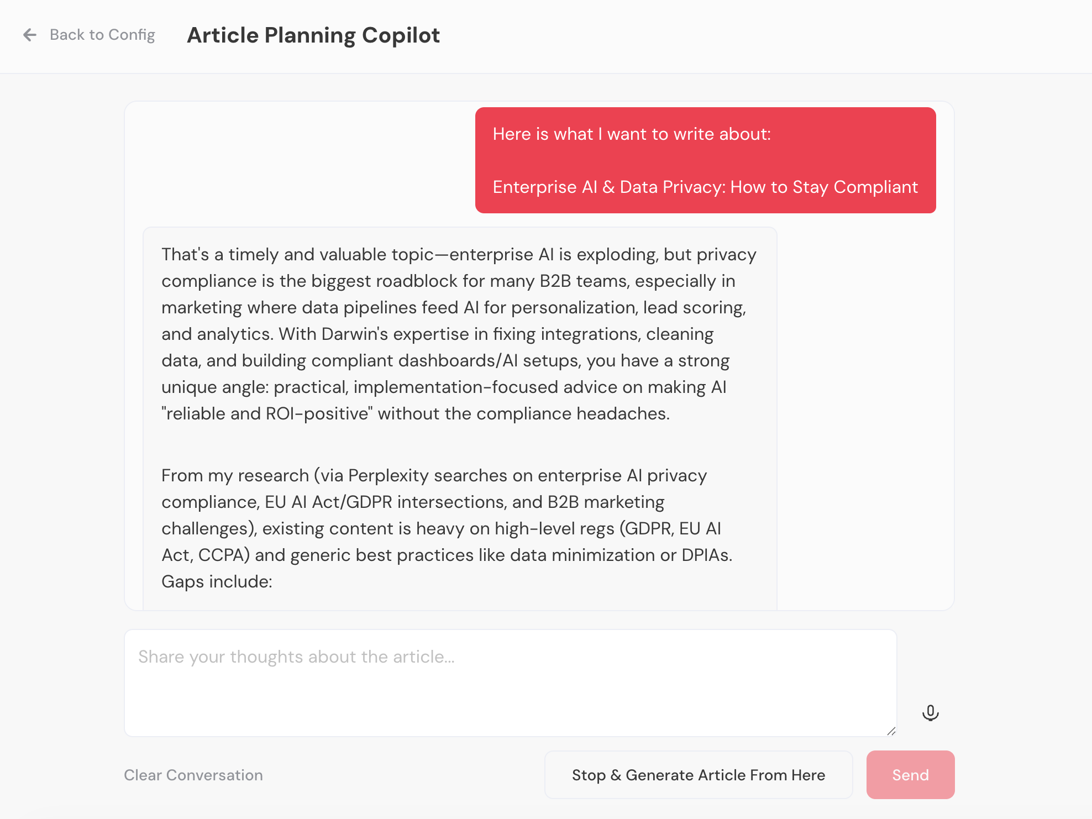Click the Send button to submit
Image resolution: width=1092 pixels, height=819 pixels.
click(x=910, y=775)
